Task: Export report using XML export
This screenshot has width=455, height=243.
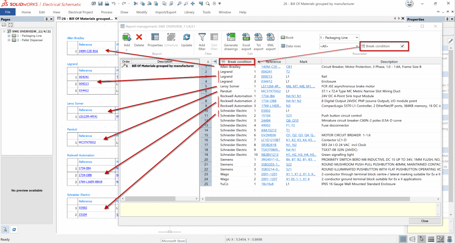Action: click(271, 42)
